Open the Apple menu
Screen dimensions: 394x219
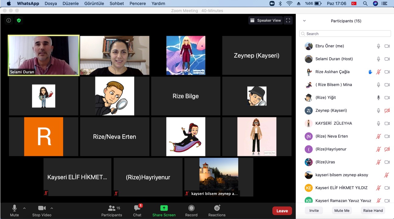(x=9, y=4)
